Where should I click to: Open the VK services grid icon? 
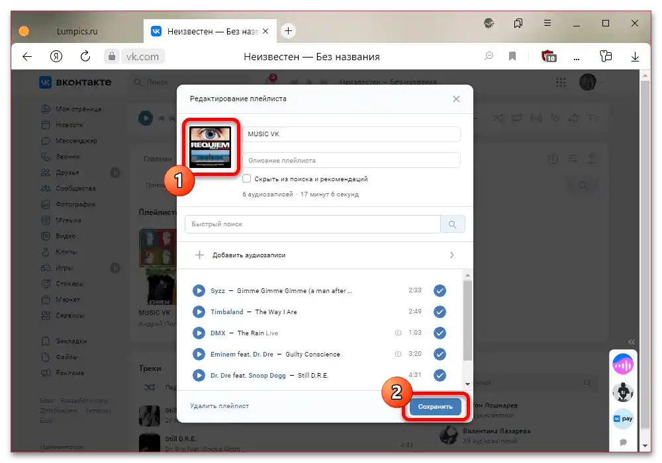561,82
